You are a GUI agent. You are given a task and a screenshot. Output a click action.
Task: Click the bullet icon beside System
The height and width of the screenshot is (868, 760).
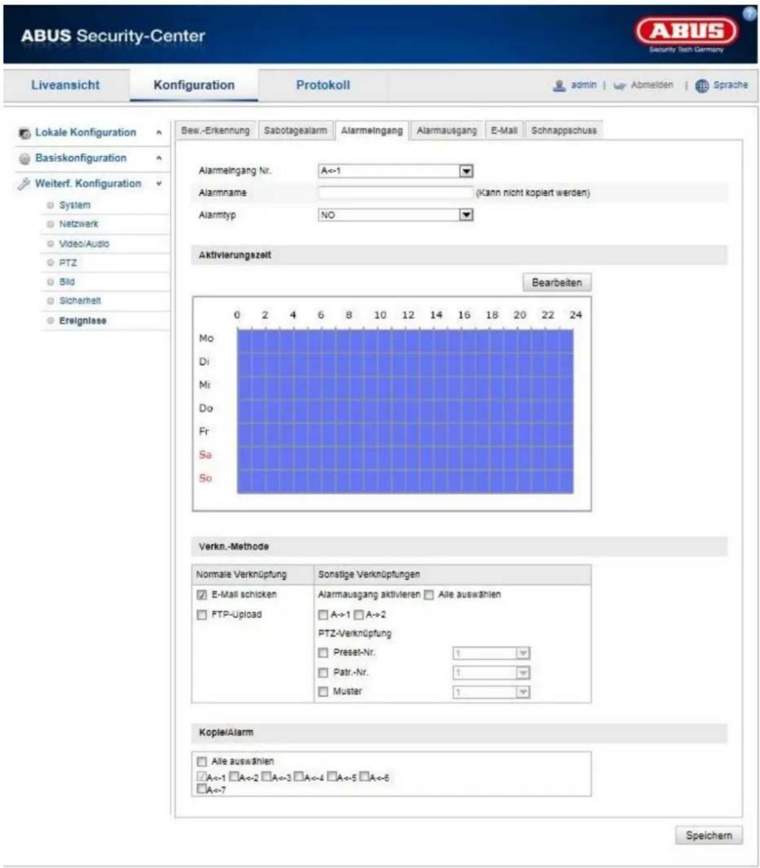tap(51, 205)
